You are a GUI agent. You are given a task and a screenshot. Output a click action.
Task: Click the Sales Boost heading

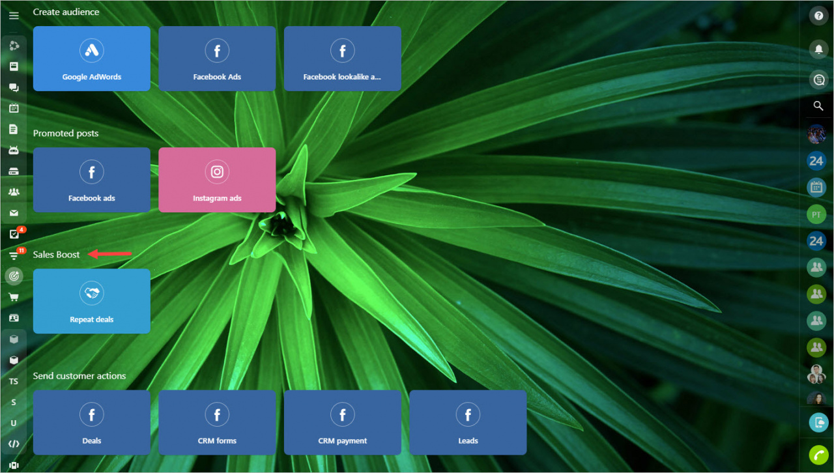(57, 254)
